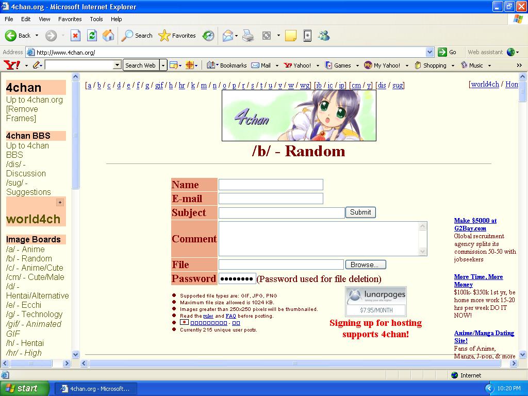Click the [Remove Frames] sidebar link
528x396 pixels.
point(22,114)
